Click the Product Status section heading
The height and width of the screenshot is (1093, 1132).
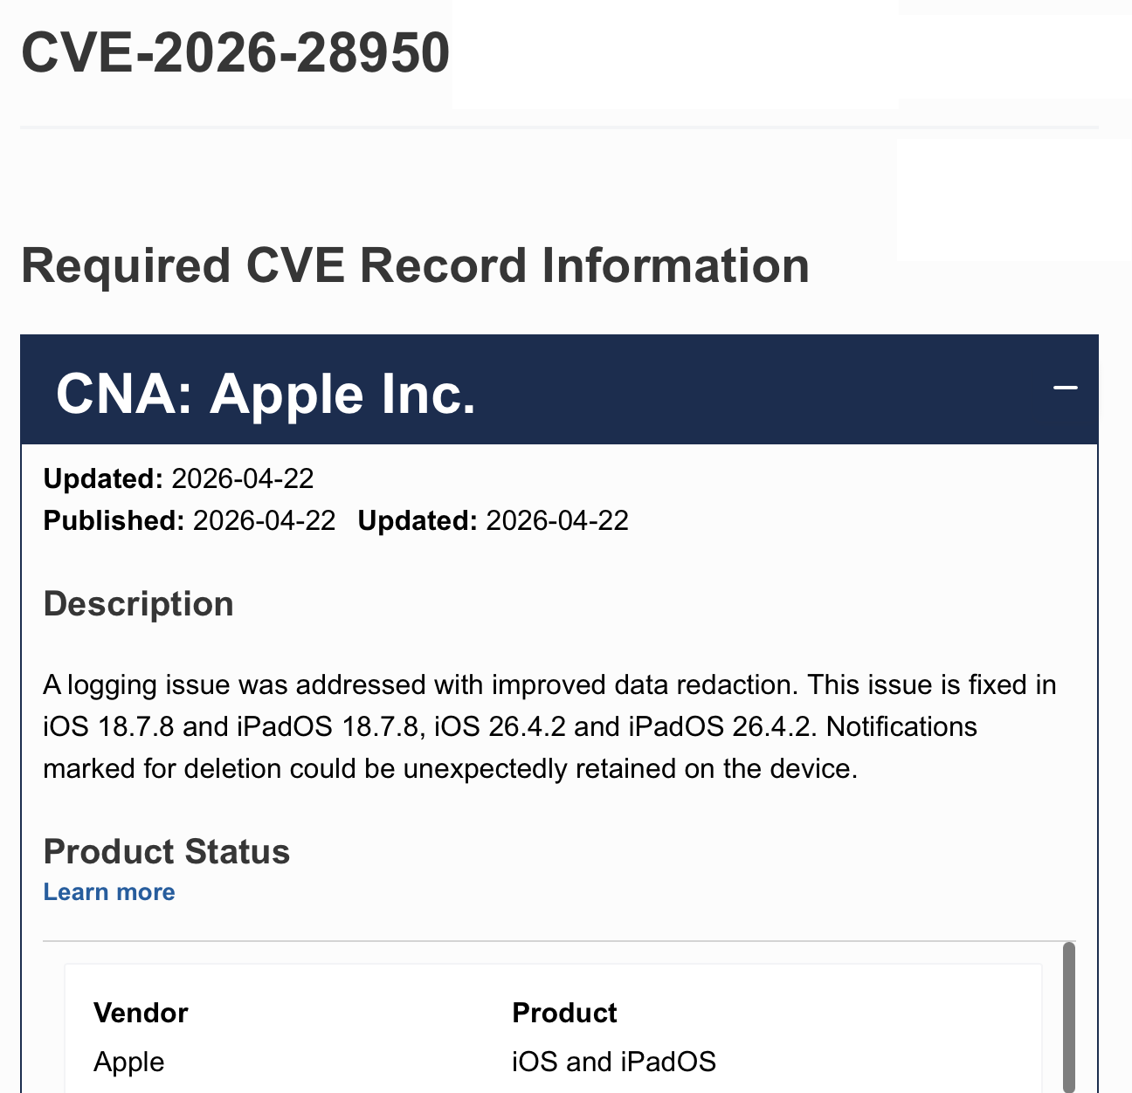click(166, 851)
